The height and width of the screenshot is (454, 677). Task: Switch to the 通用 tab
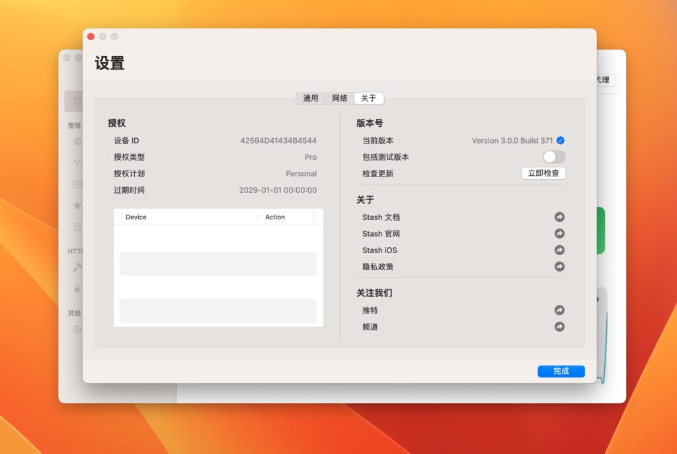(x=310, y=98)
